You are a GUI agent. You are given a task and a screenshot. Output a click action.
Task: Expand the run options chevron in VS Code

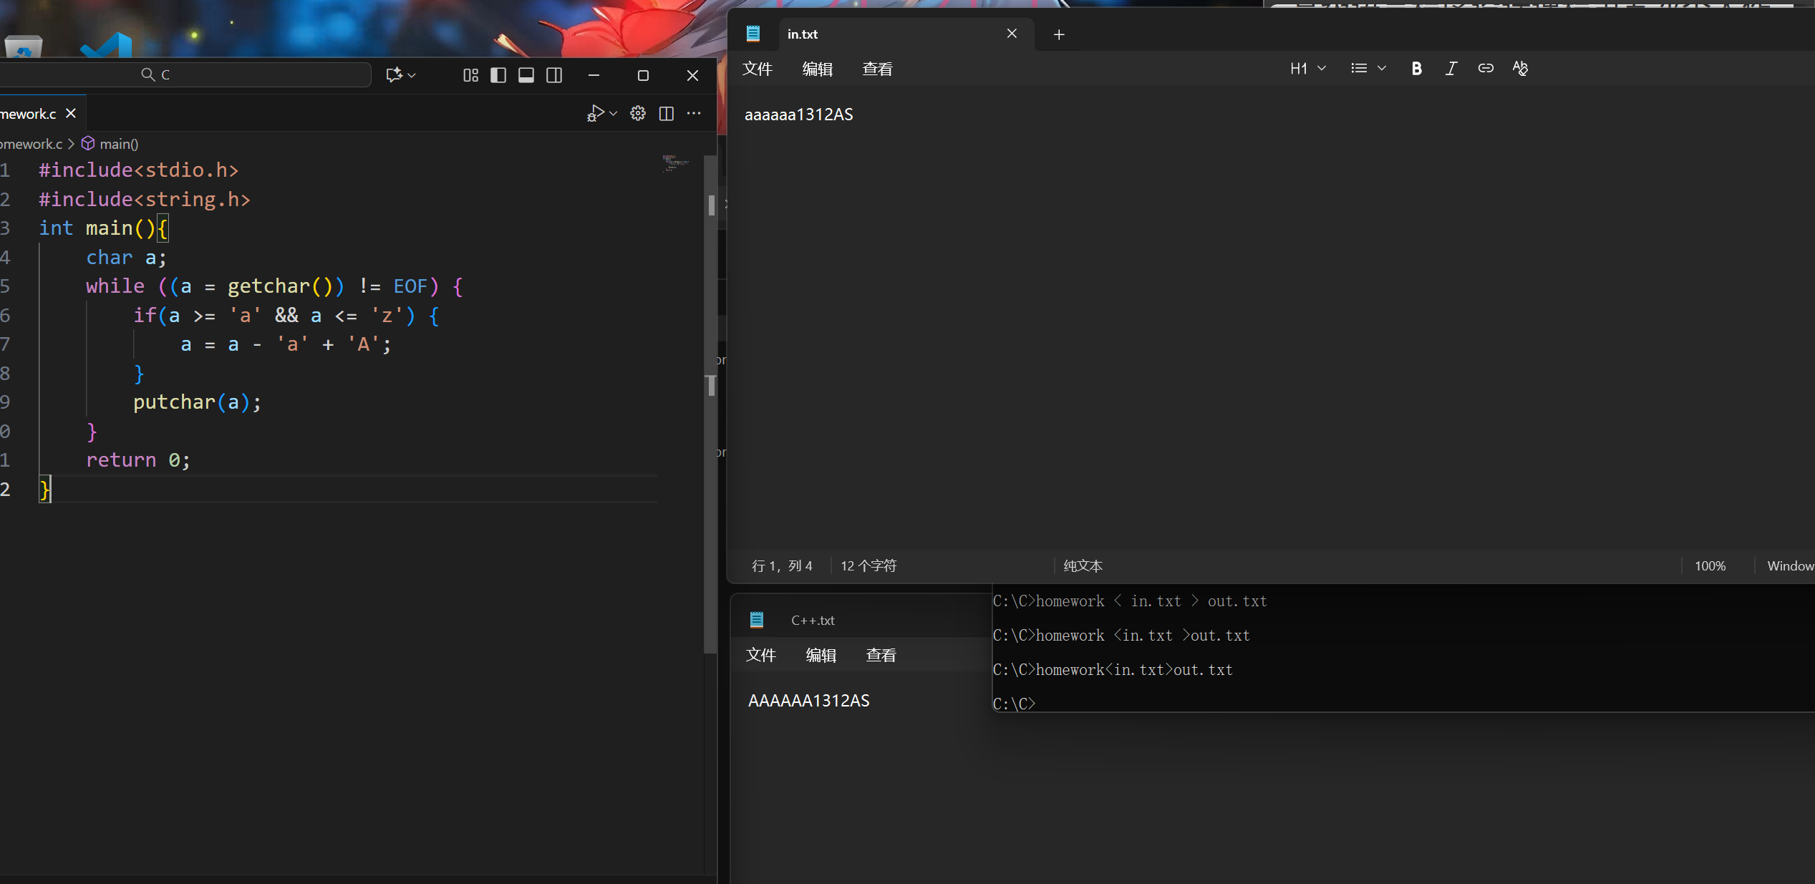point(613,113)
